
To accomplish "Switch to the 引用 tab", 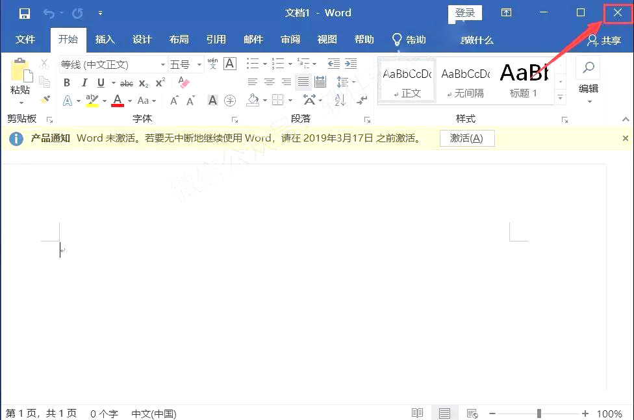I will point(216,40).
